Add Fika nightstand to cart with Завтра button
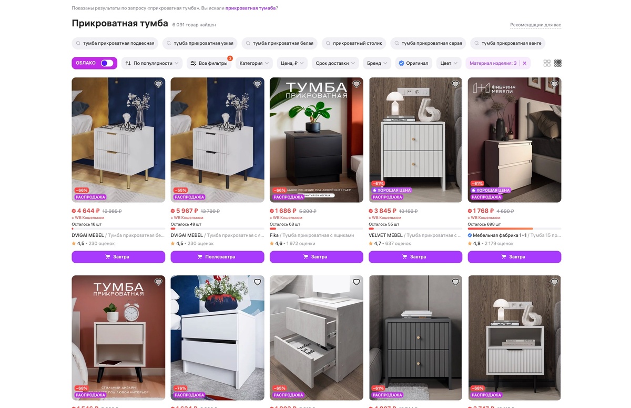 click(x=317, y=257)
